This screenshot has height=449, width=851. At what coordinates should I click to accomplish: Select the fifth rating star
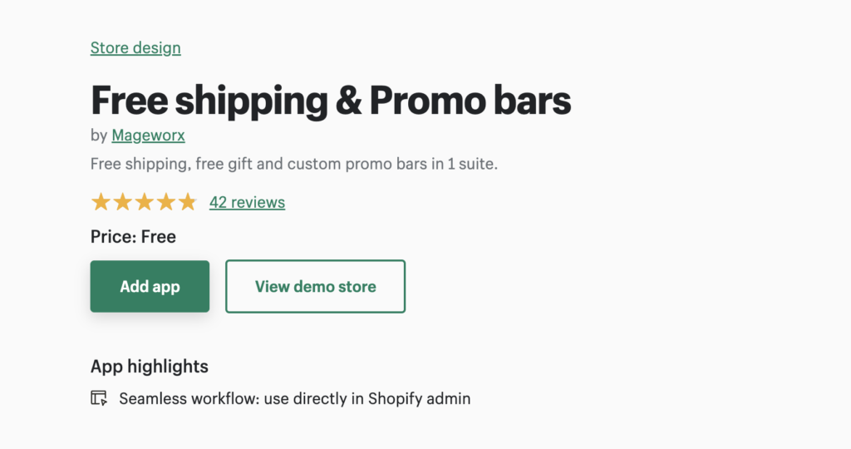[x=187, y=202]
